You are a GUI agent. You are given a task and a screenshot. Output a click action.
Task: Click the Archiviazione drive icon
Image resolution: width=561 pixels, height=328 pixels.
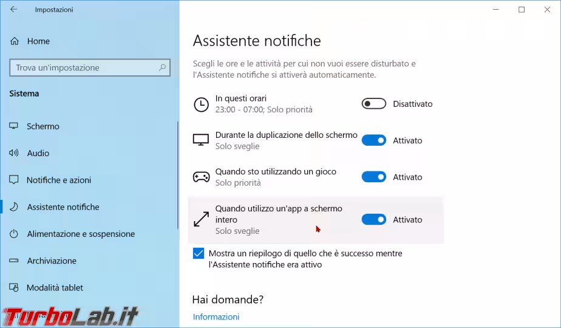point(13,261)
